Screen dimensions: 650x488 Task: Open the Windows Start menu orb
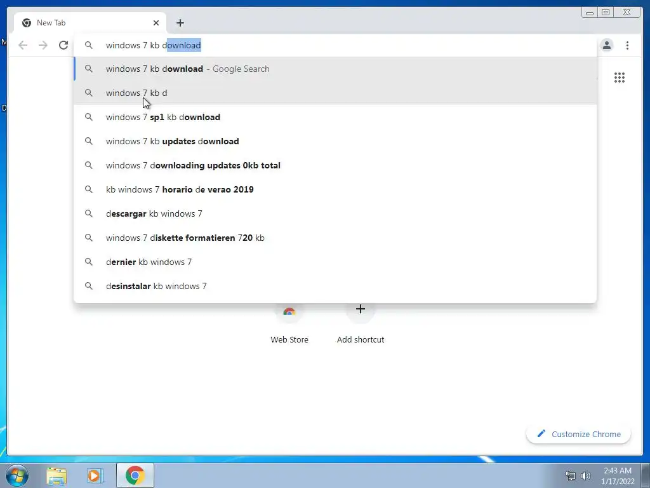click(17, 475)
